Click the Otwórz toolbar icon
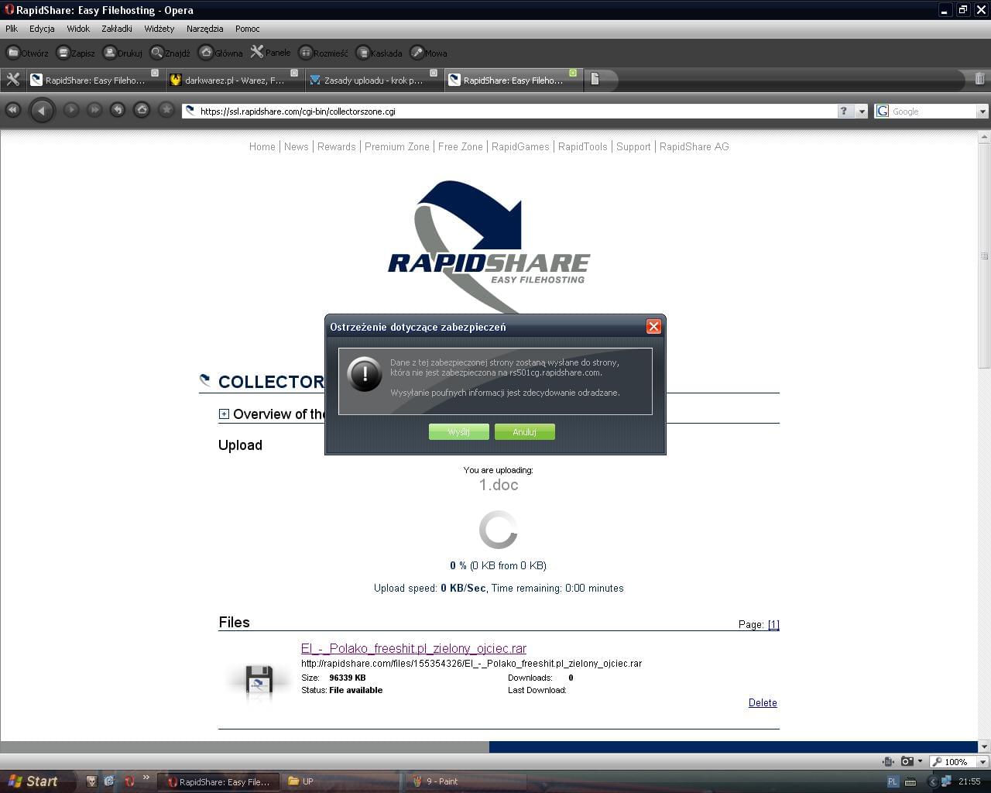The image size is (991, 793). [x=13, y=53]
